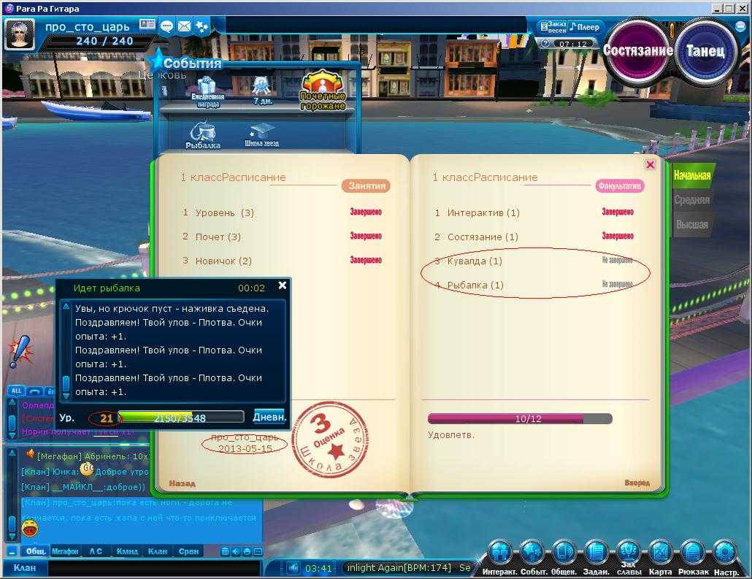The height and width of the screenshot is (579, 752).
Task: Click the chat window options icon right of smiley
Action: click(x=258, y=552)
